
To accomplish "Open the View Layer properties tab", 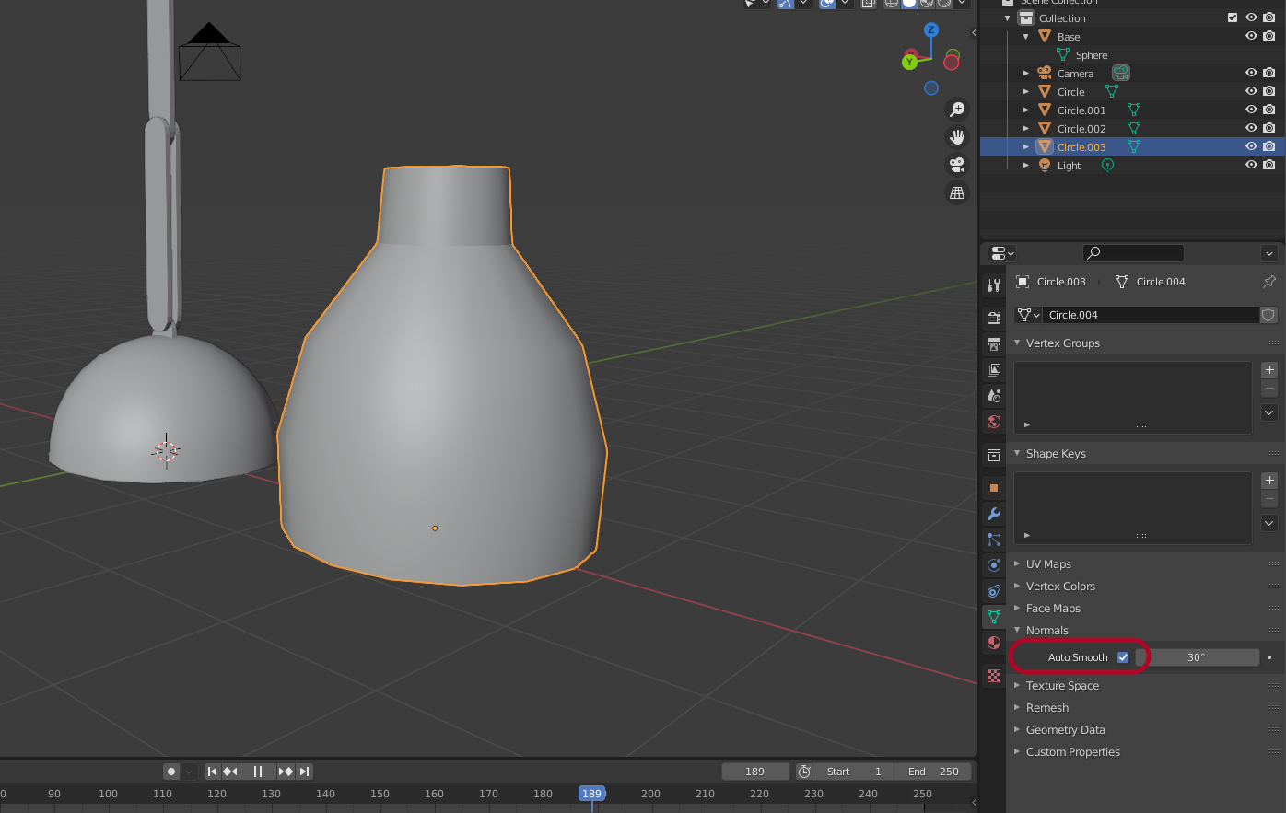I will click(x=994, y=370).
